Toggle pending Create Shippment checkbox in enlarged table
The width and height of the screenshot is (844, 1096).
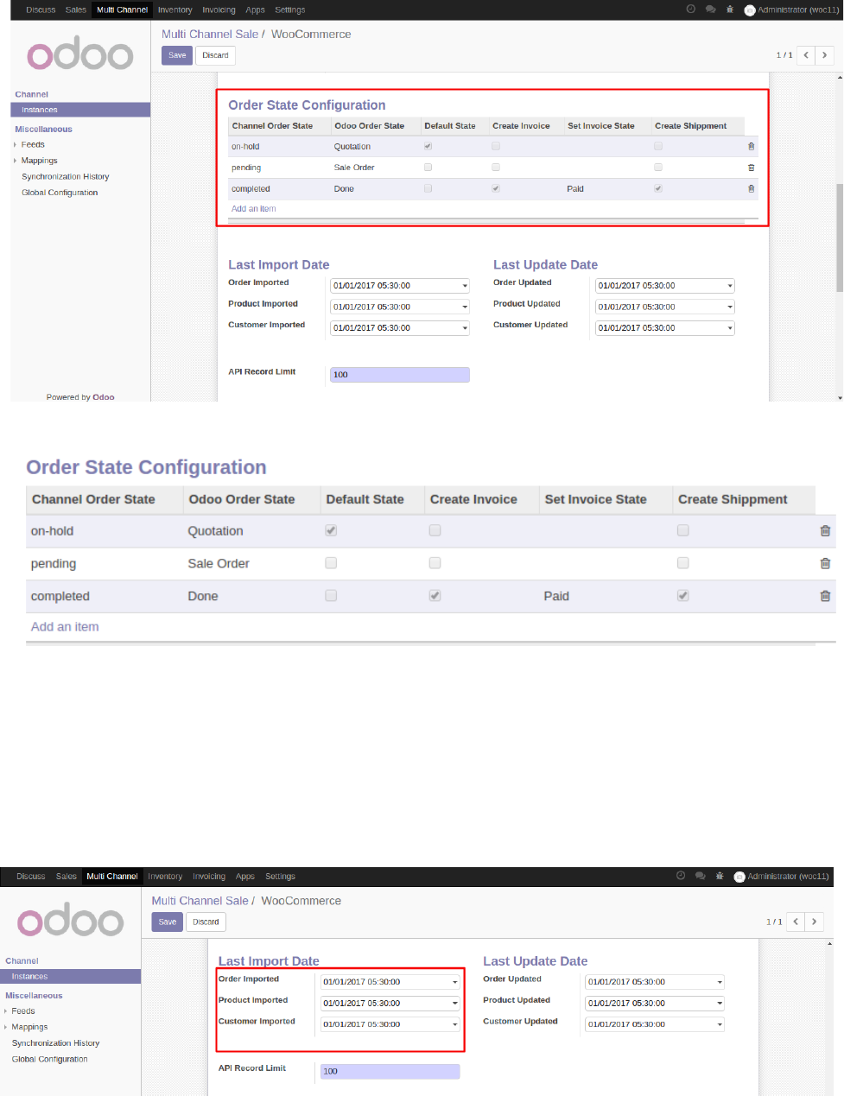[683, 563]
